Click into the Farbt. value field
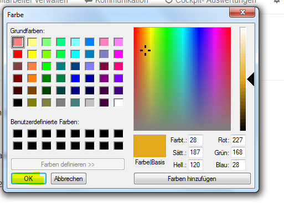Screen dimensions: 284x208 (195, 140)
